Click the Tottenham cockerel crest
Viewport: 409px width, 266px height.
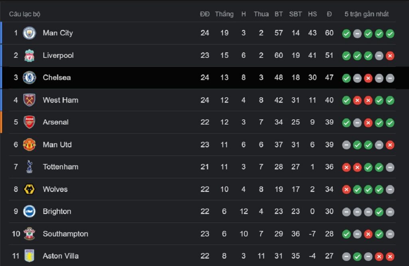(29, 167)
